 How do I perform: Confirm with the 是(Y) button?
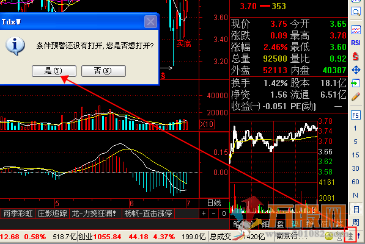point(54,71)
